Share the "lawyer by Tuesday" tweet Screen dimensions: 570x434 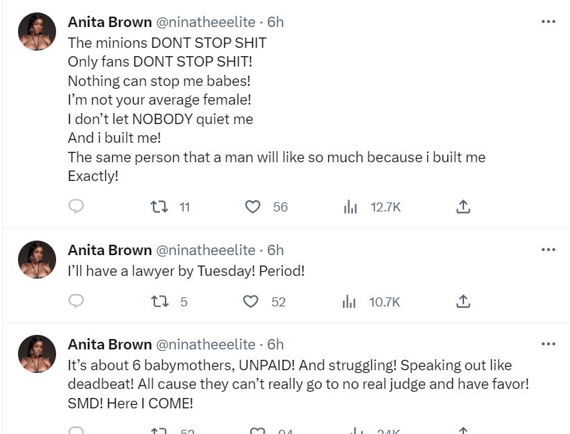(x=464, y=302)
